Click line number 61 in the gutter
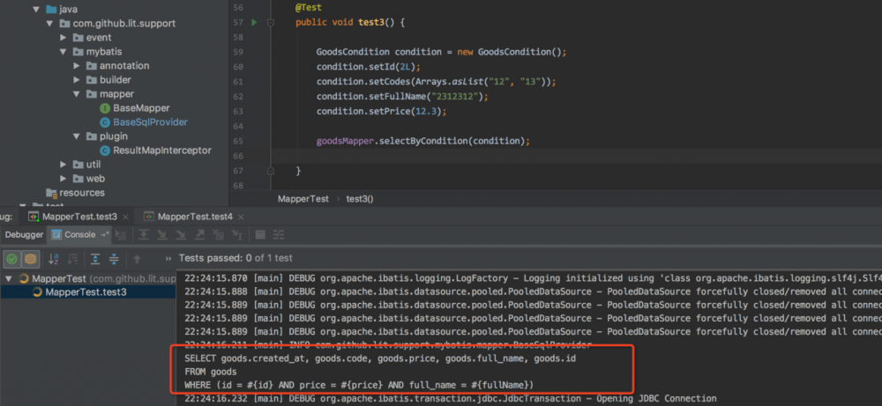This screenshot has width=882, height=406. (x=237, y=81)
